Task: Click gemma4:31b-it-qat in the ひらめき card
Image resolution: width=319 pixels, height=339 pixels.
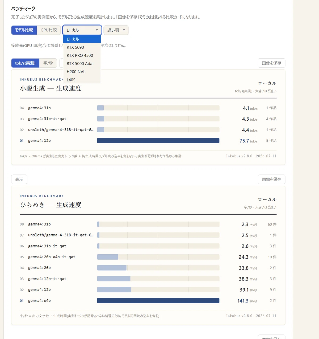Action: click(47, 246)
